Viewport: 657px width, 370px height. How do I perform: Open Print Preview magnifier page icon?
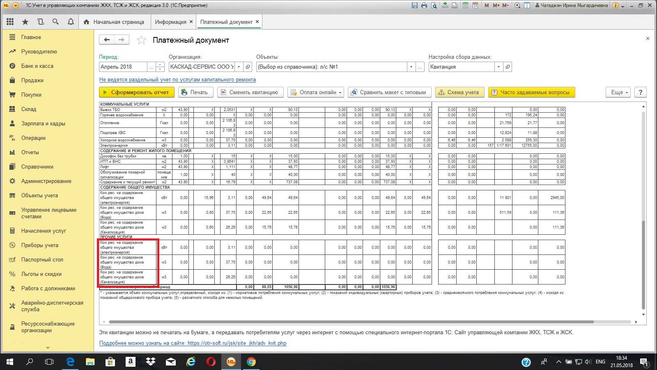[434, 5]
